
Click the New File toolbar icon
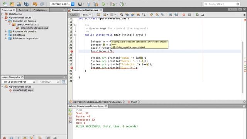[x=5, y=4]
